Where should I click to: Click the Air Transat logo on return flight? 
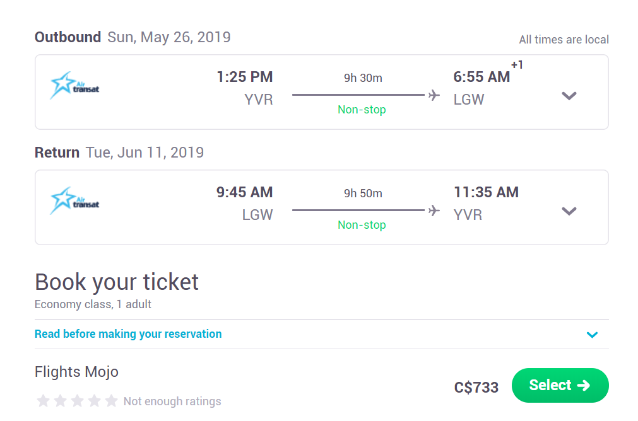coord(74,201)
